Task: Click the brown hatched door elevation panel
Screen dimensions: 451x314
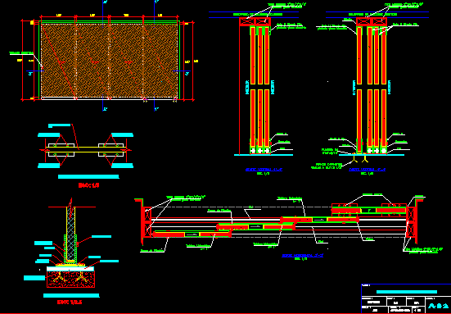Action: tap(110, 61)
